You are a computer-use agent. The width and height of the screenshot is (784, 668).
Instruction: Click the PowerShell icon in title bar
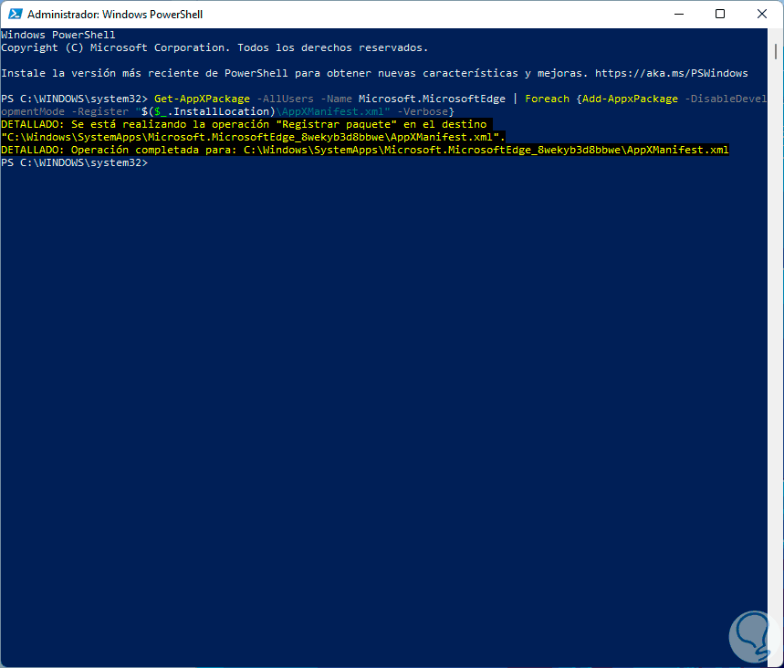pyautogui.click(x=15, y=14)
